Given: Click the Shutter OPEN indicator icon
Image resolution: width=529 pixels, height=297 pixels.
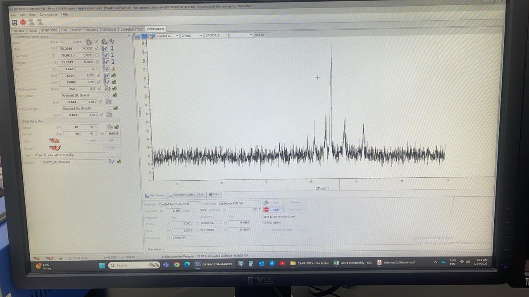Looking at the screenshot, I should pos(55,147).
